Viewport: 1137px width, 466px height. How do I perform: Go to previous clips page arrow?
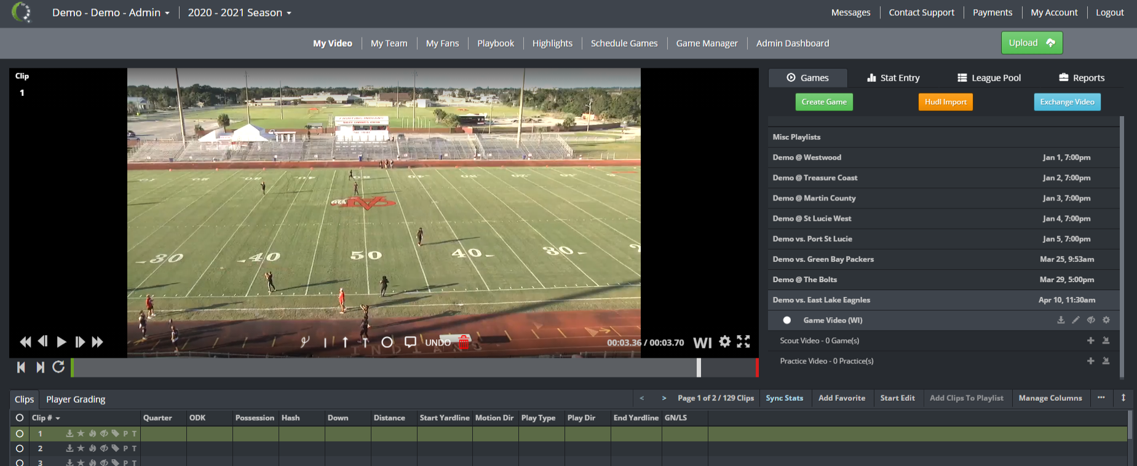coord(642,398)
